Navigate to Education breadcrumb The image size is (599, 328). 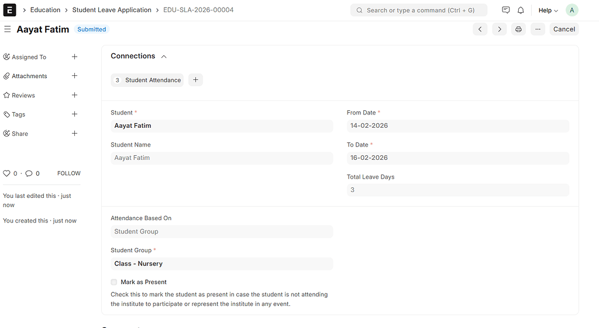(x=45, y=10)
